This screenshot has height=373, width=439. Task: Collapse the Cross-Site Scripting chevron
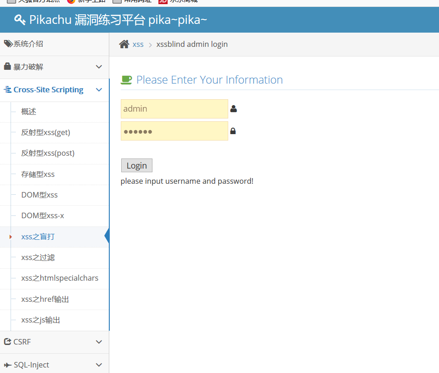click(x=99, y=90)
